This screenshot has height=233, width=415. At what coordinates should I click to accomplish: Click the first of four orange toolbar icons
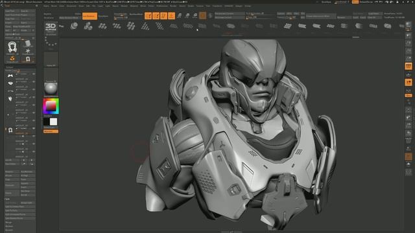point(148,16)
